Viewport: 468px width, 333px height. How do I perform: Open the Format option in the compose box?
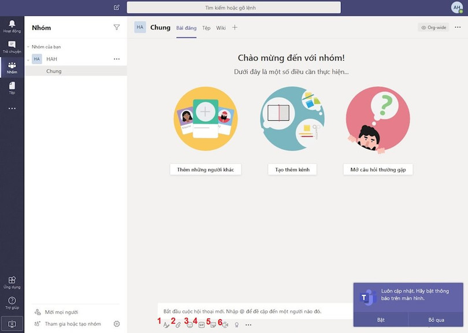167,325
